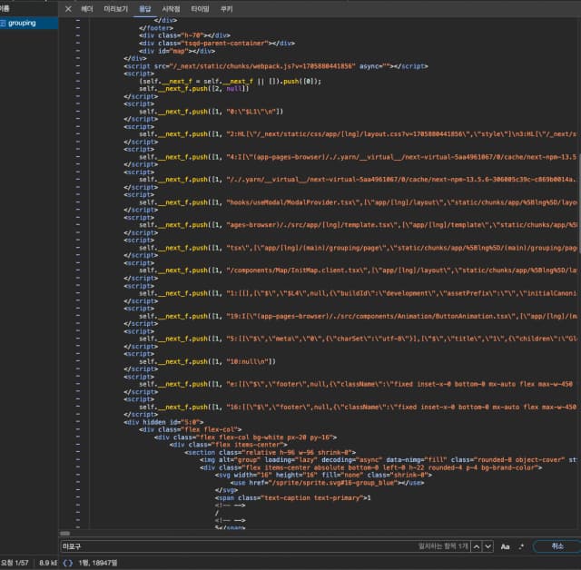Close the request details panel

(68, 9)
